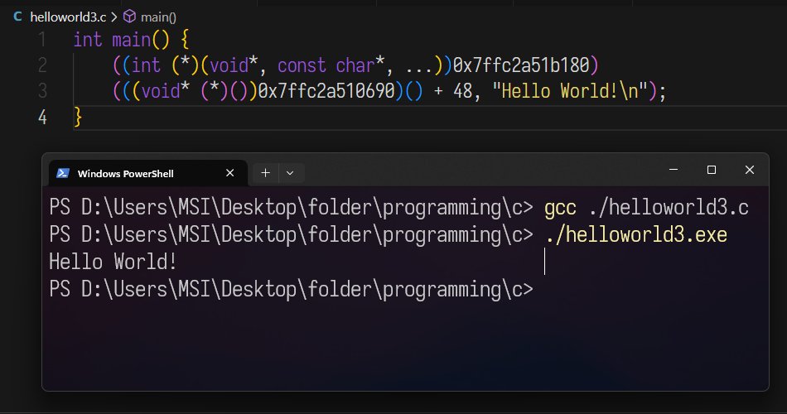Image resolution: width=787 pixels, height=414 pixels.
Task: Select the Windows PowerShell tab
Action: point(147,173)
